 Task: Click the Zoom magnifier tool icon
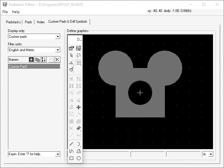tap(79, 48)
